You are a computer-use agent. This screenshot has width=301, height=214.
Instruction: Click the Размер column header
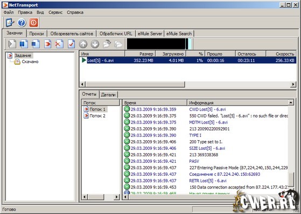pyautogui.click(x=140, y=54)
